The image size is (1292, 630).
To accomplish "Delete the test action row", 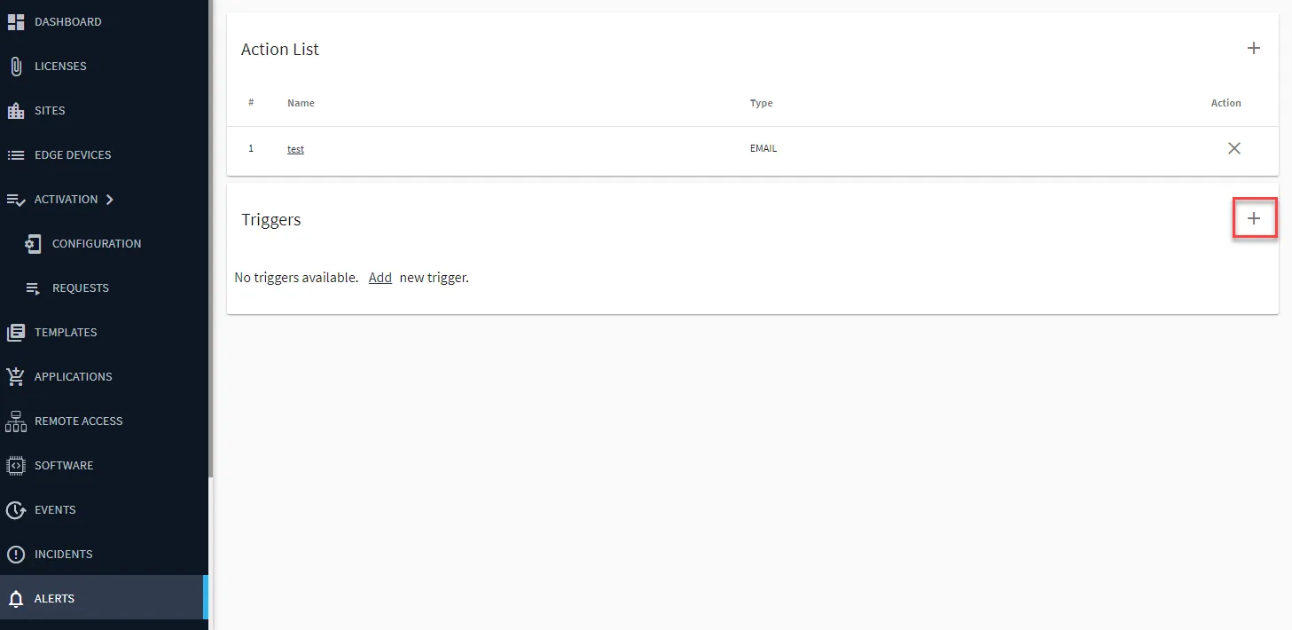I will (x=1233, y=148).
